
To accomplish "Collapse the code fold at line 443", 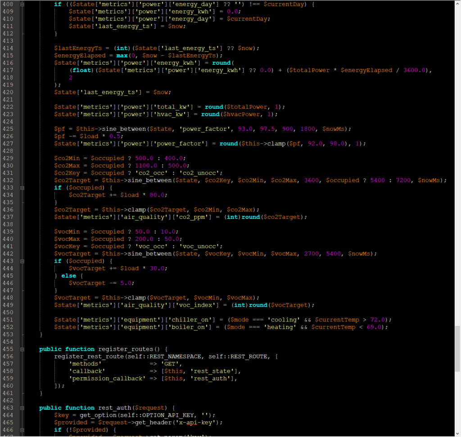I will pos(21,261).
